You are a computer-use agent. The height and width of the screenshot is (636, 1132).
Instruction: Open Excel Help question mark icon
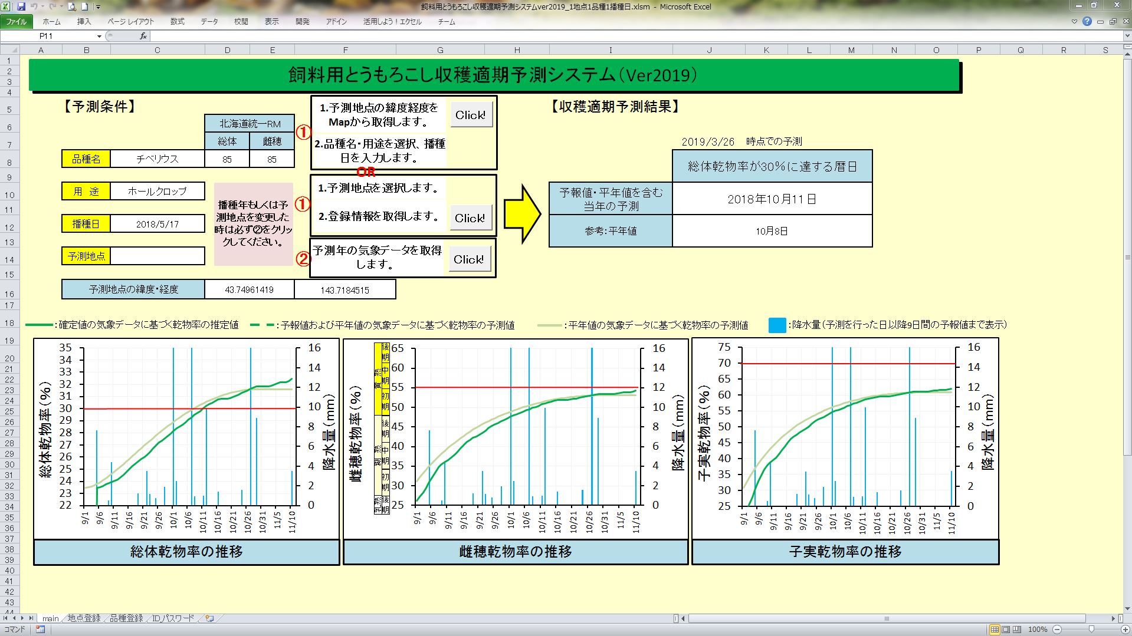click(1087, 21)
